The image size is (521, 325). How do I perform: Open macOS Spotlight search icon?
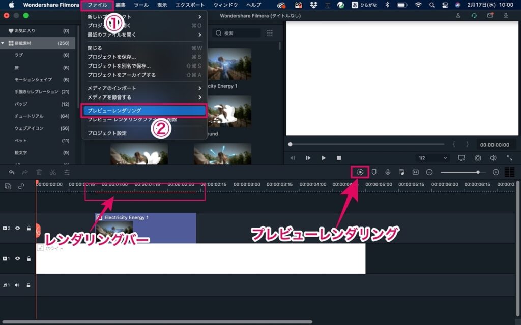(x=431, y=5)
